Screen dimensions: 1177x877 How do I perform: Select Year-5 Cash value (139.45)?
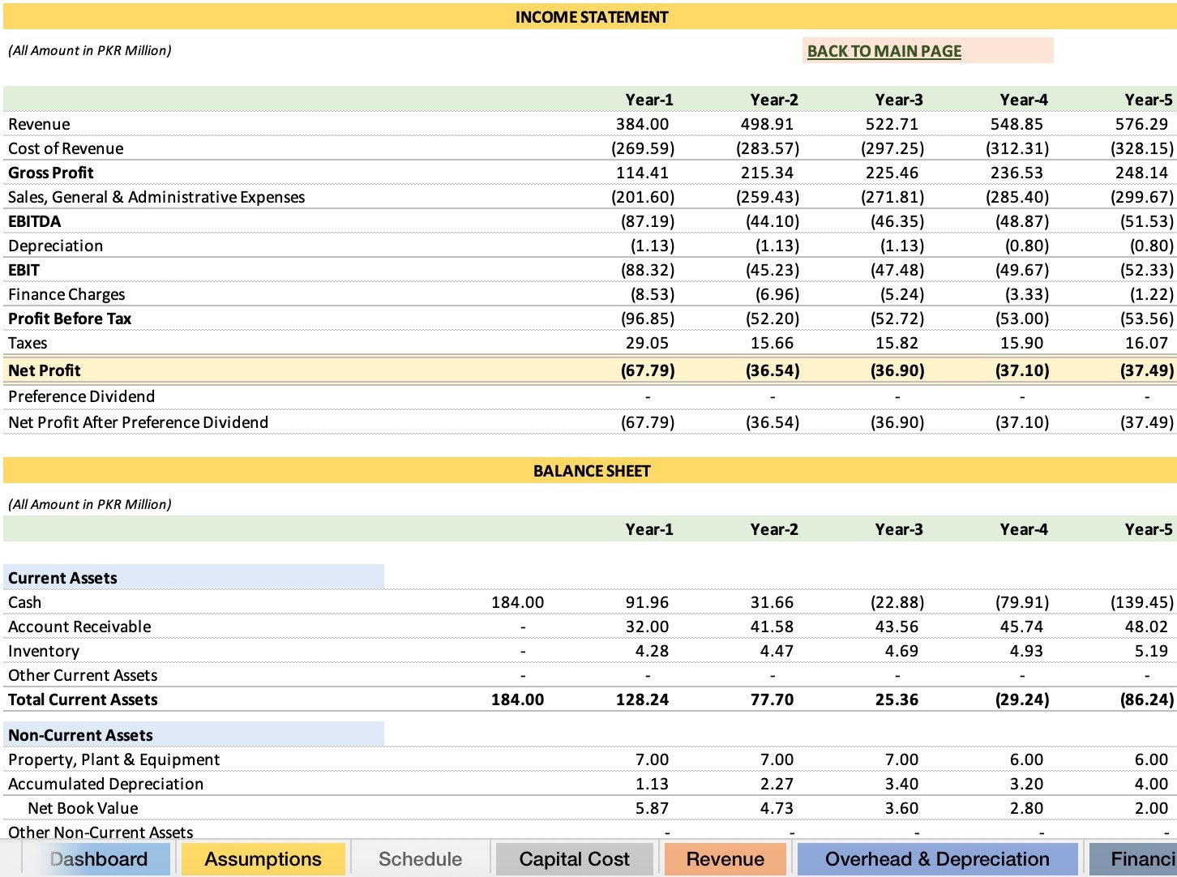tap(1142, 602)
